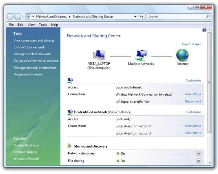Click the Network and Sharing Center title
The height and width of the screenshot is (174, 218).
point(94,36)
